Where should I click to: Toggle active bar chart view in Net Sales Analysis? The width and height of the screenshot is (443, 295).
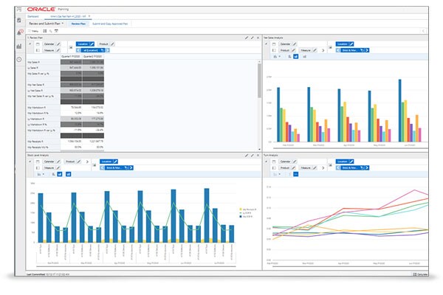click(295, 57)
